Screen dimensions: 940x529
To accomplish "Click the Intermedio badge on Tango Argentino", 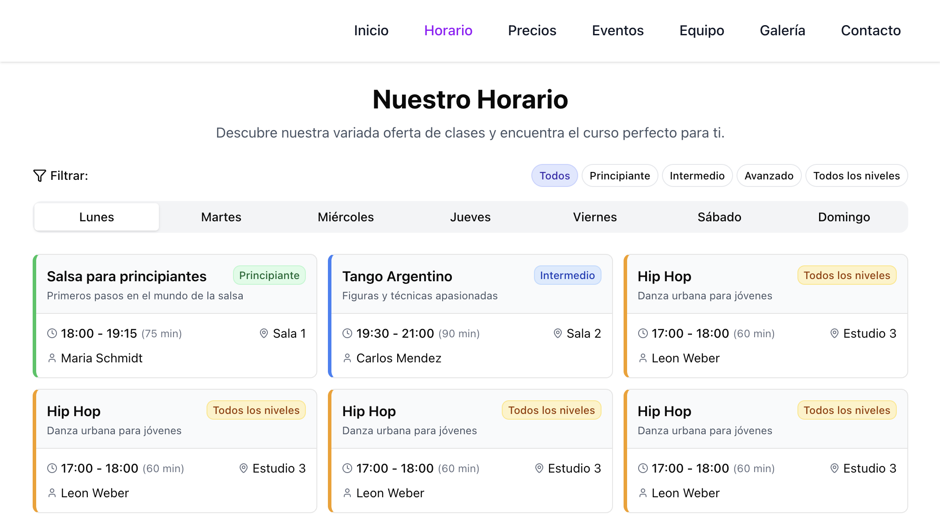I will [568, 275].
